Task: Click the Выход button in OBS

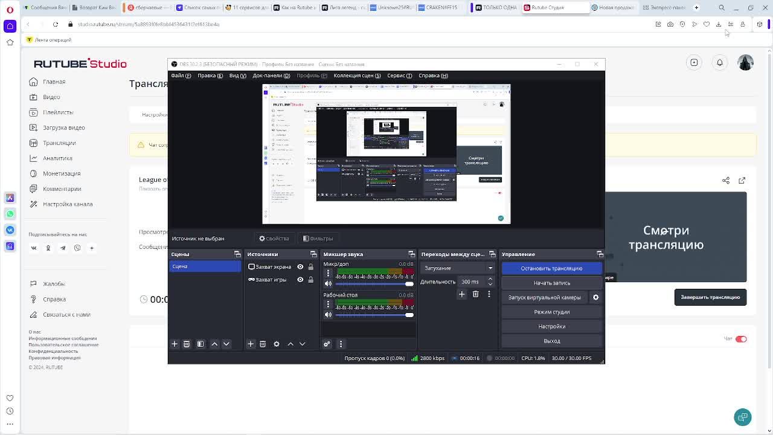Action: (x=552, y=341)
